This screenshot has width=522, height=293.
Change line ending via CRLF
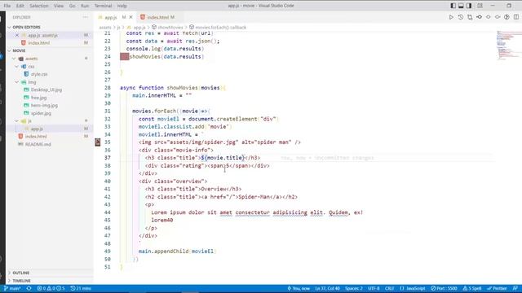click(x=390, y=288)
